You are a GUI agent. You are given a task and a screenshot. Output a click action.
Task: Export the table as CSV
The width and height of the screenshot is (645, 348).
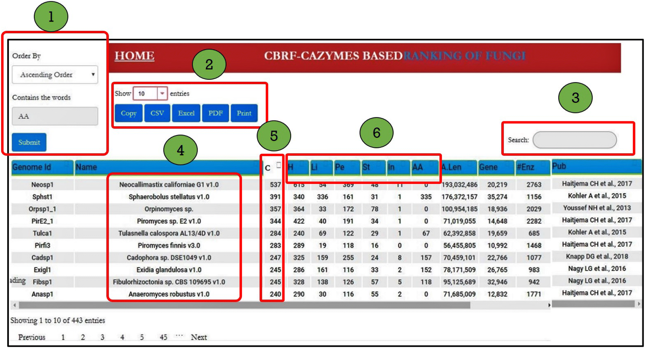coord(157,113)
